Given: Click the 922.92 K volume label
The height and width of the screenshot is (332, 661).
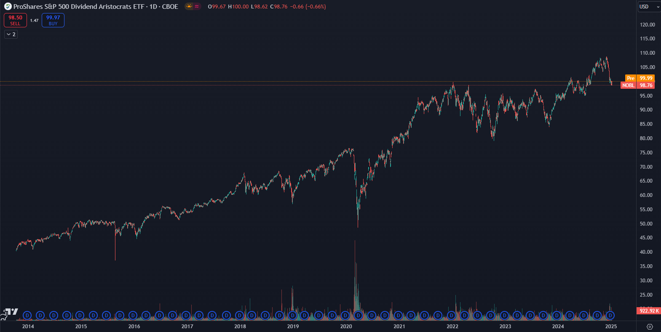Looking at the screenshot, I should click(649, 311).
